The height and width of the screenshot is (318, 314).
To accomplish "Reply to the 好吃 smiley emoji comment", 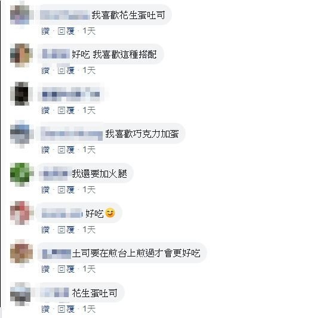I will 66,230.
